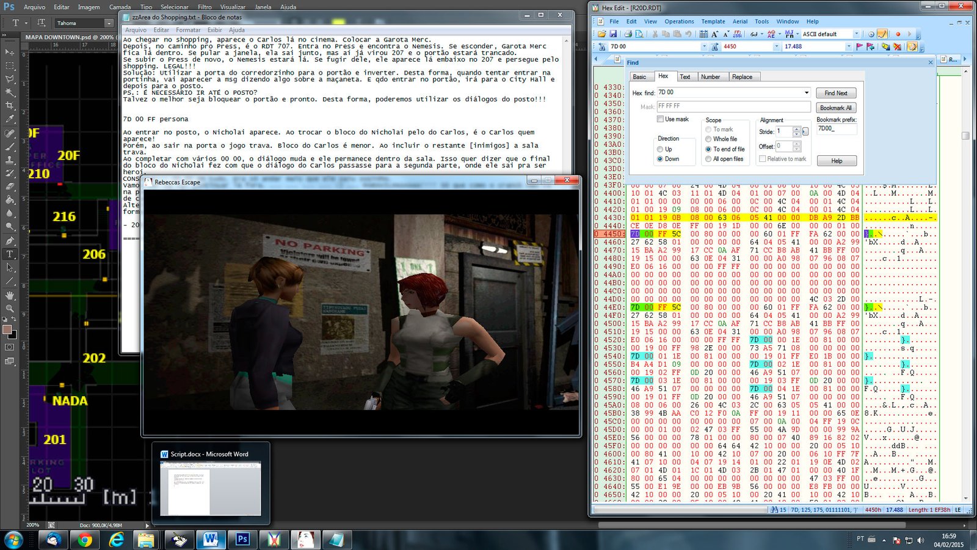
Task: Select the Horizontal Type tool
Action: tap(10, 254)
